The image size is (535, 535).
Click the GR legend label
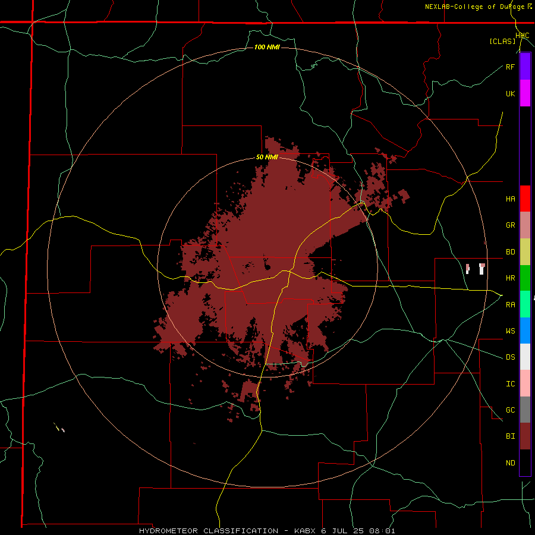pos(511,225)
